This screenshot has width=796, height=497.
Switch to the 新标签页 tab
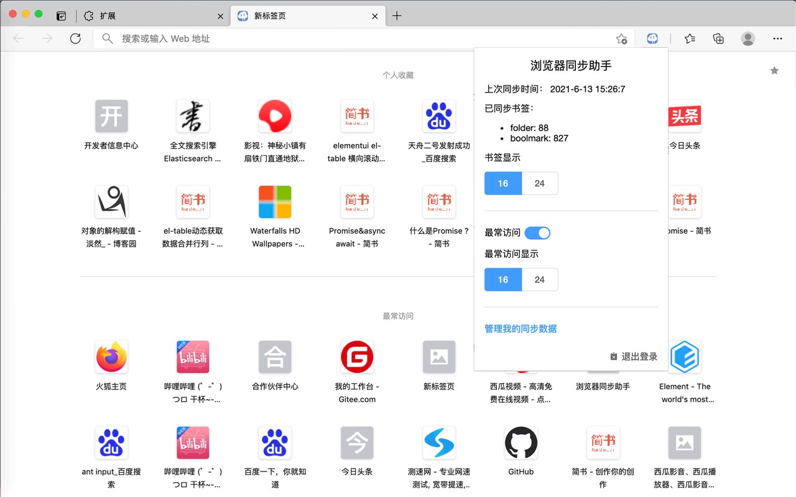tap(308, 16)
